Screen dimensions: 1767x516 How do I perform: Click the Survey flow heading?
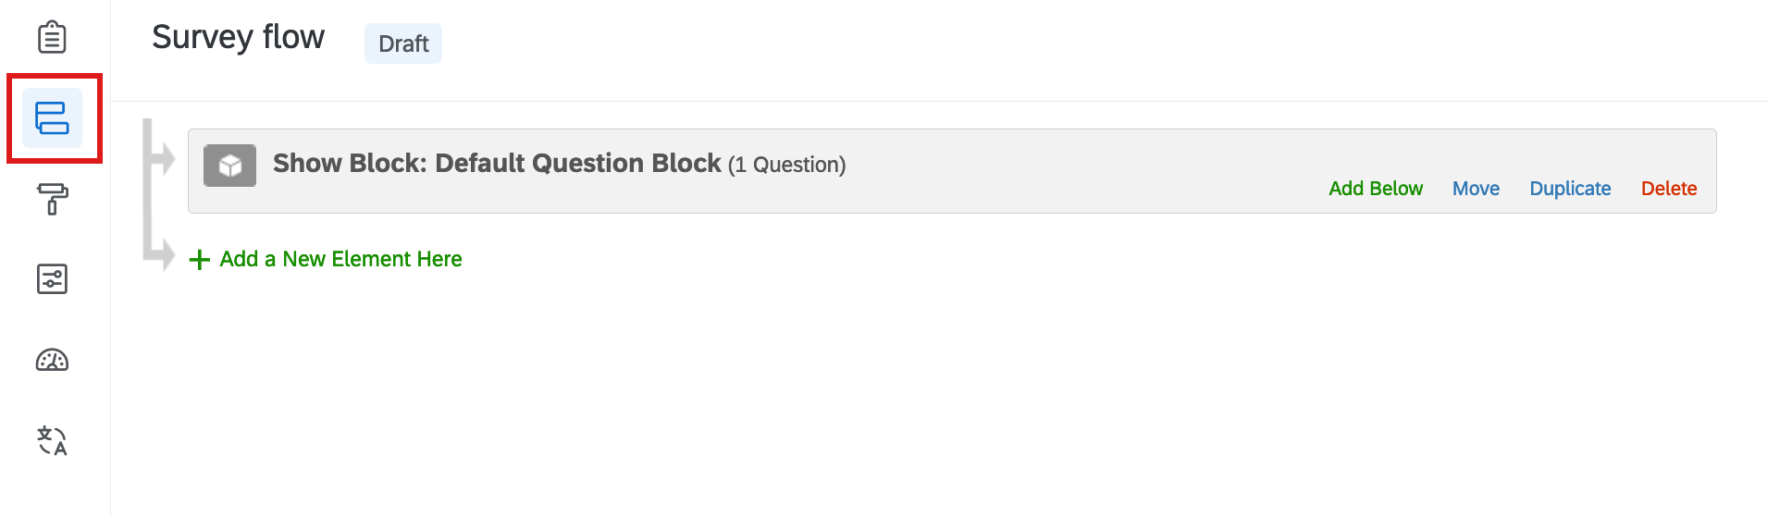pos(238,37)
